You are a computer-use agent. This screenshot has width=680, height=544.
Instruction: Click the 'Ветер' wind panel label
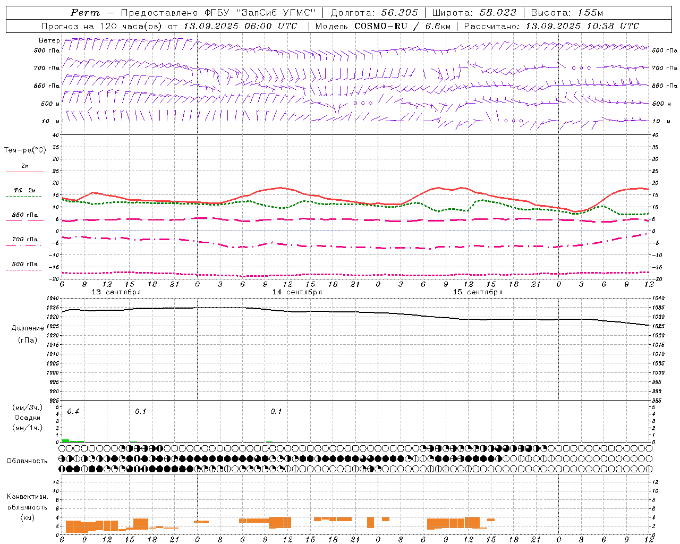49,40
